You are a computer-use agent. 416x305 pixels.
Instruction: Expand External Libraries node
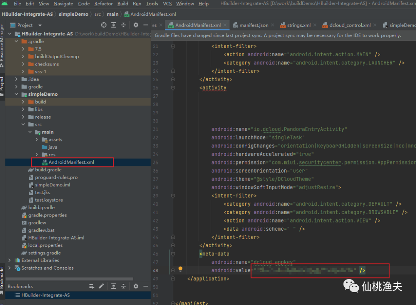pyautogui.click(x=10, y=260)
